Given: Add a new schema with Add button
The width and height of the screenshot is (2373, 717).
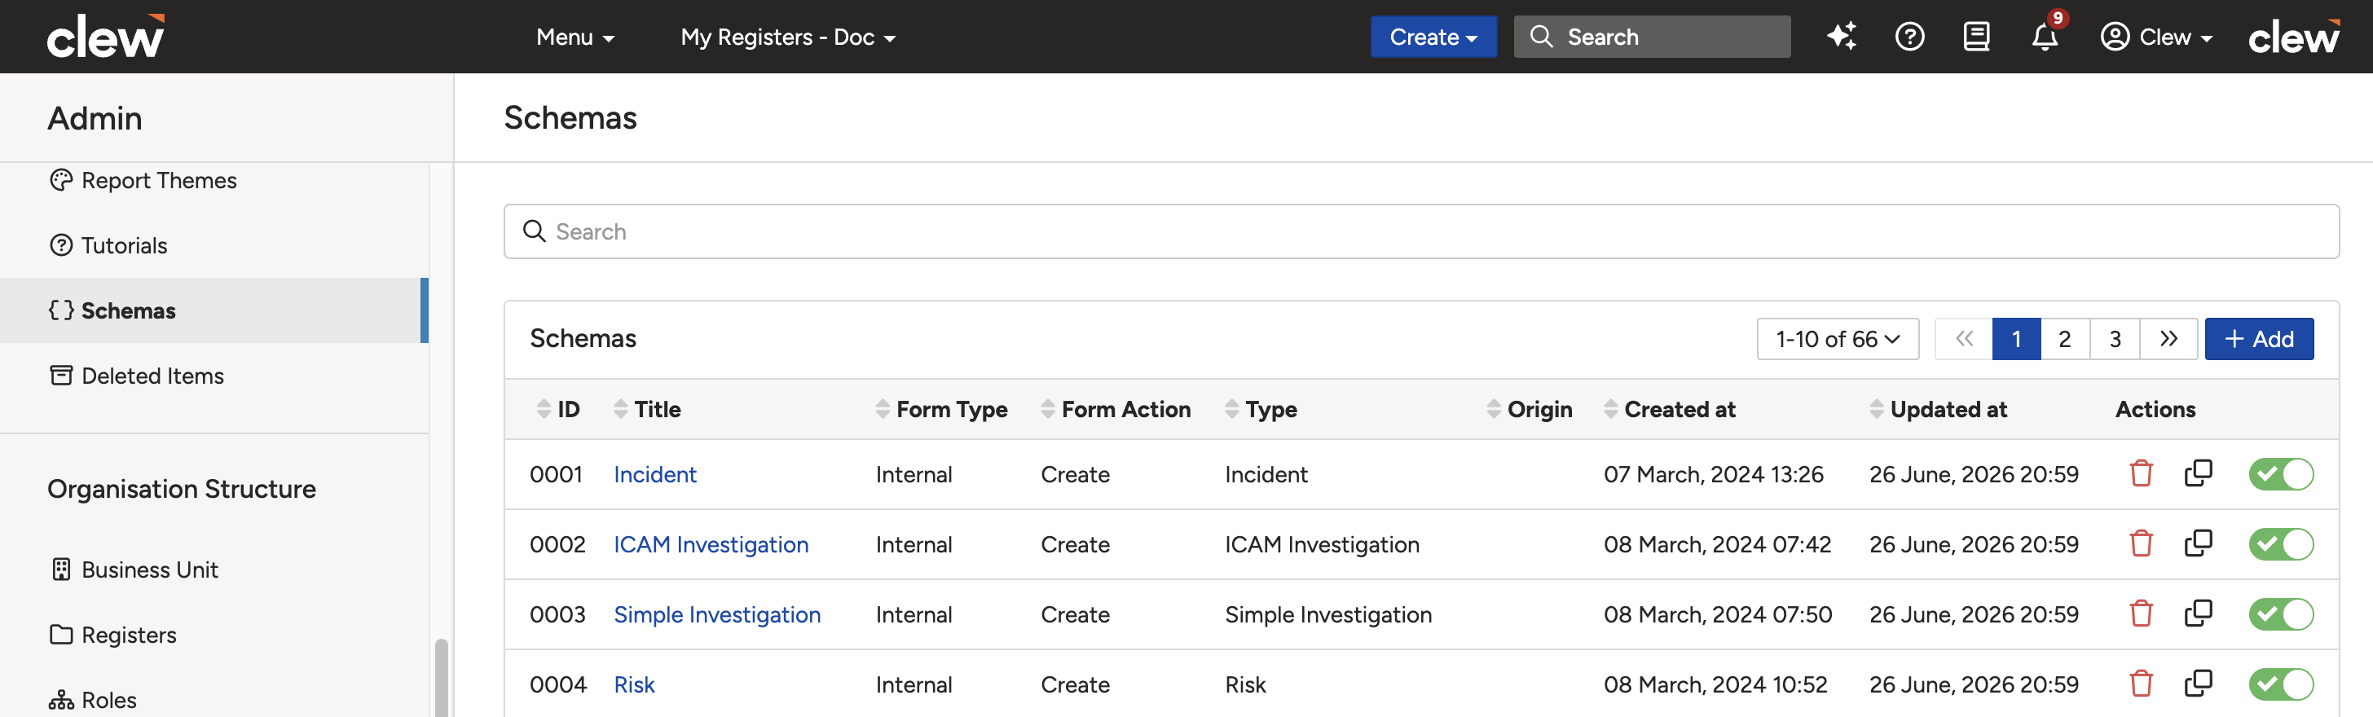Looking at the screenshot, I should (2259, 339).
